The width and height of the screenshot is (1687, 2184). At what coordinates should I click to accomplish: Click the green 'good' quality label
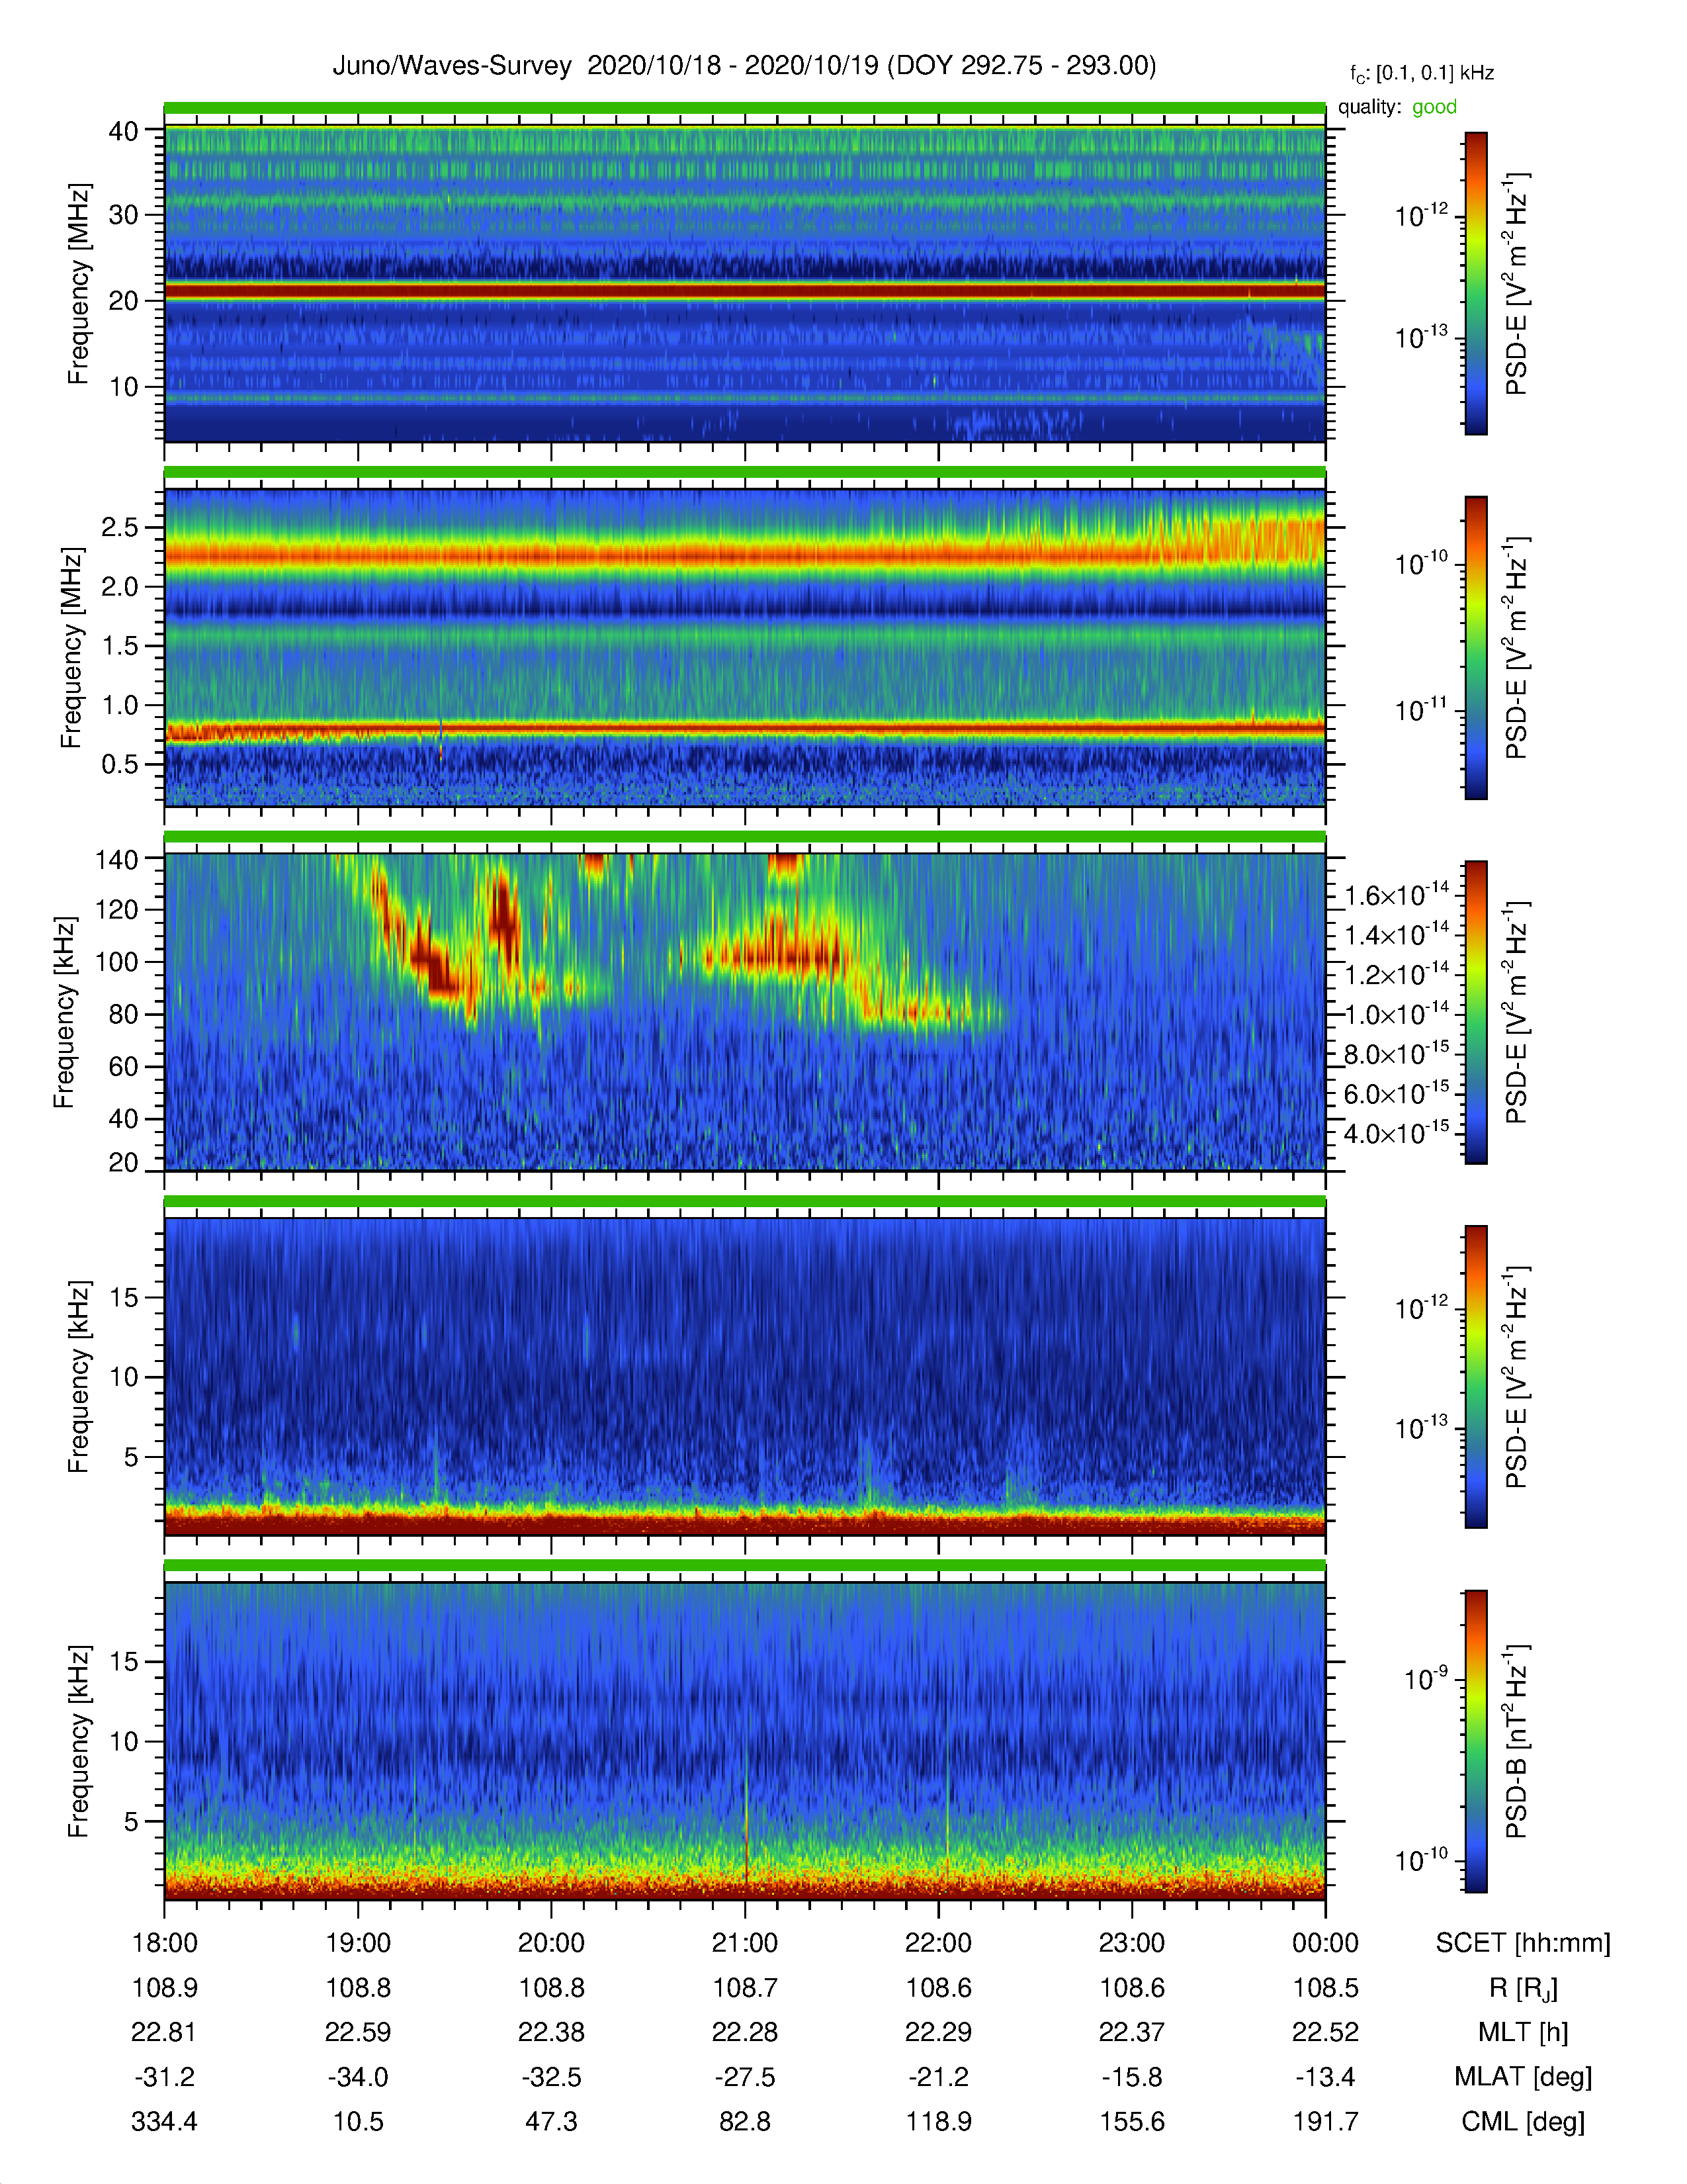pos(1434,107)
